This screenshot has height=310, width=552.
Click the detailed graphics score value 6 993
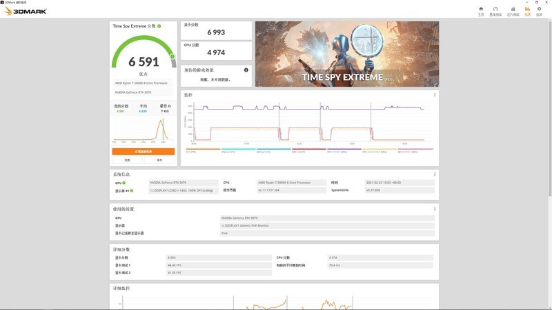click(219, 258)
